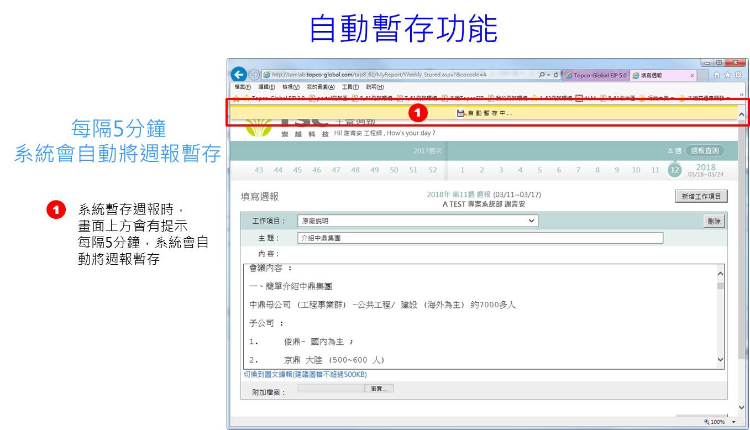Click the refresh icon in address bar

(555, 75)
